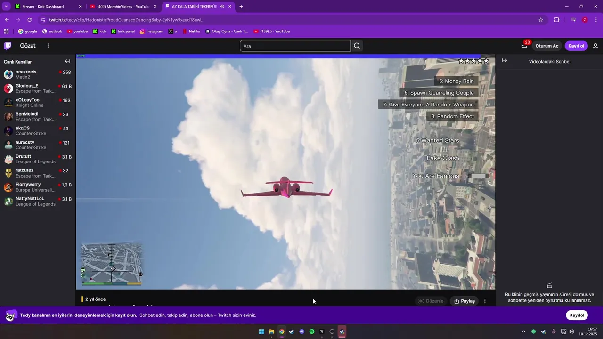Open a new browser tab
The image size is (603, 339).
(241, 7)
